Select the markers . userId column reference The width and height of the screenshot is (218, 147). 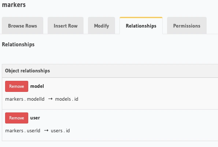pos(23,131)
